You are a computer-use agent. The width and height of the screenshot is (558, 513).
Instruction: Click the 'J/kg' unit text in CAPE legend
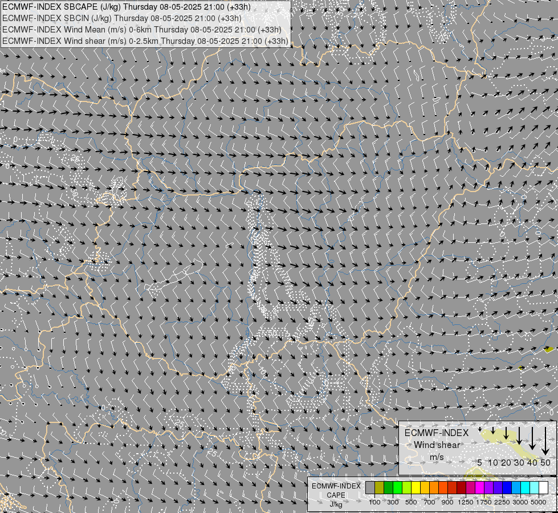coord(336,504)
